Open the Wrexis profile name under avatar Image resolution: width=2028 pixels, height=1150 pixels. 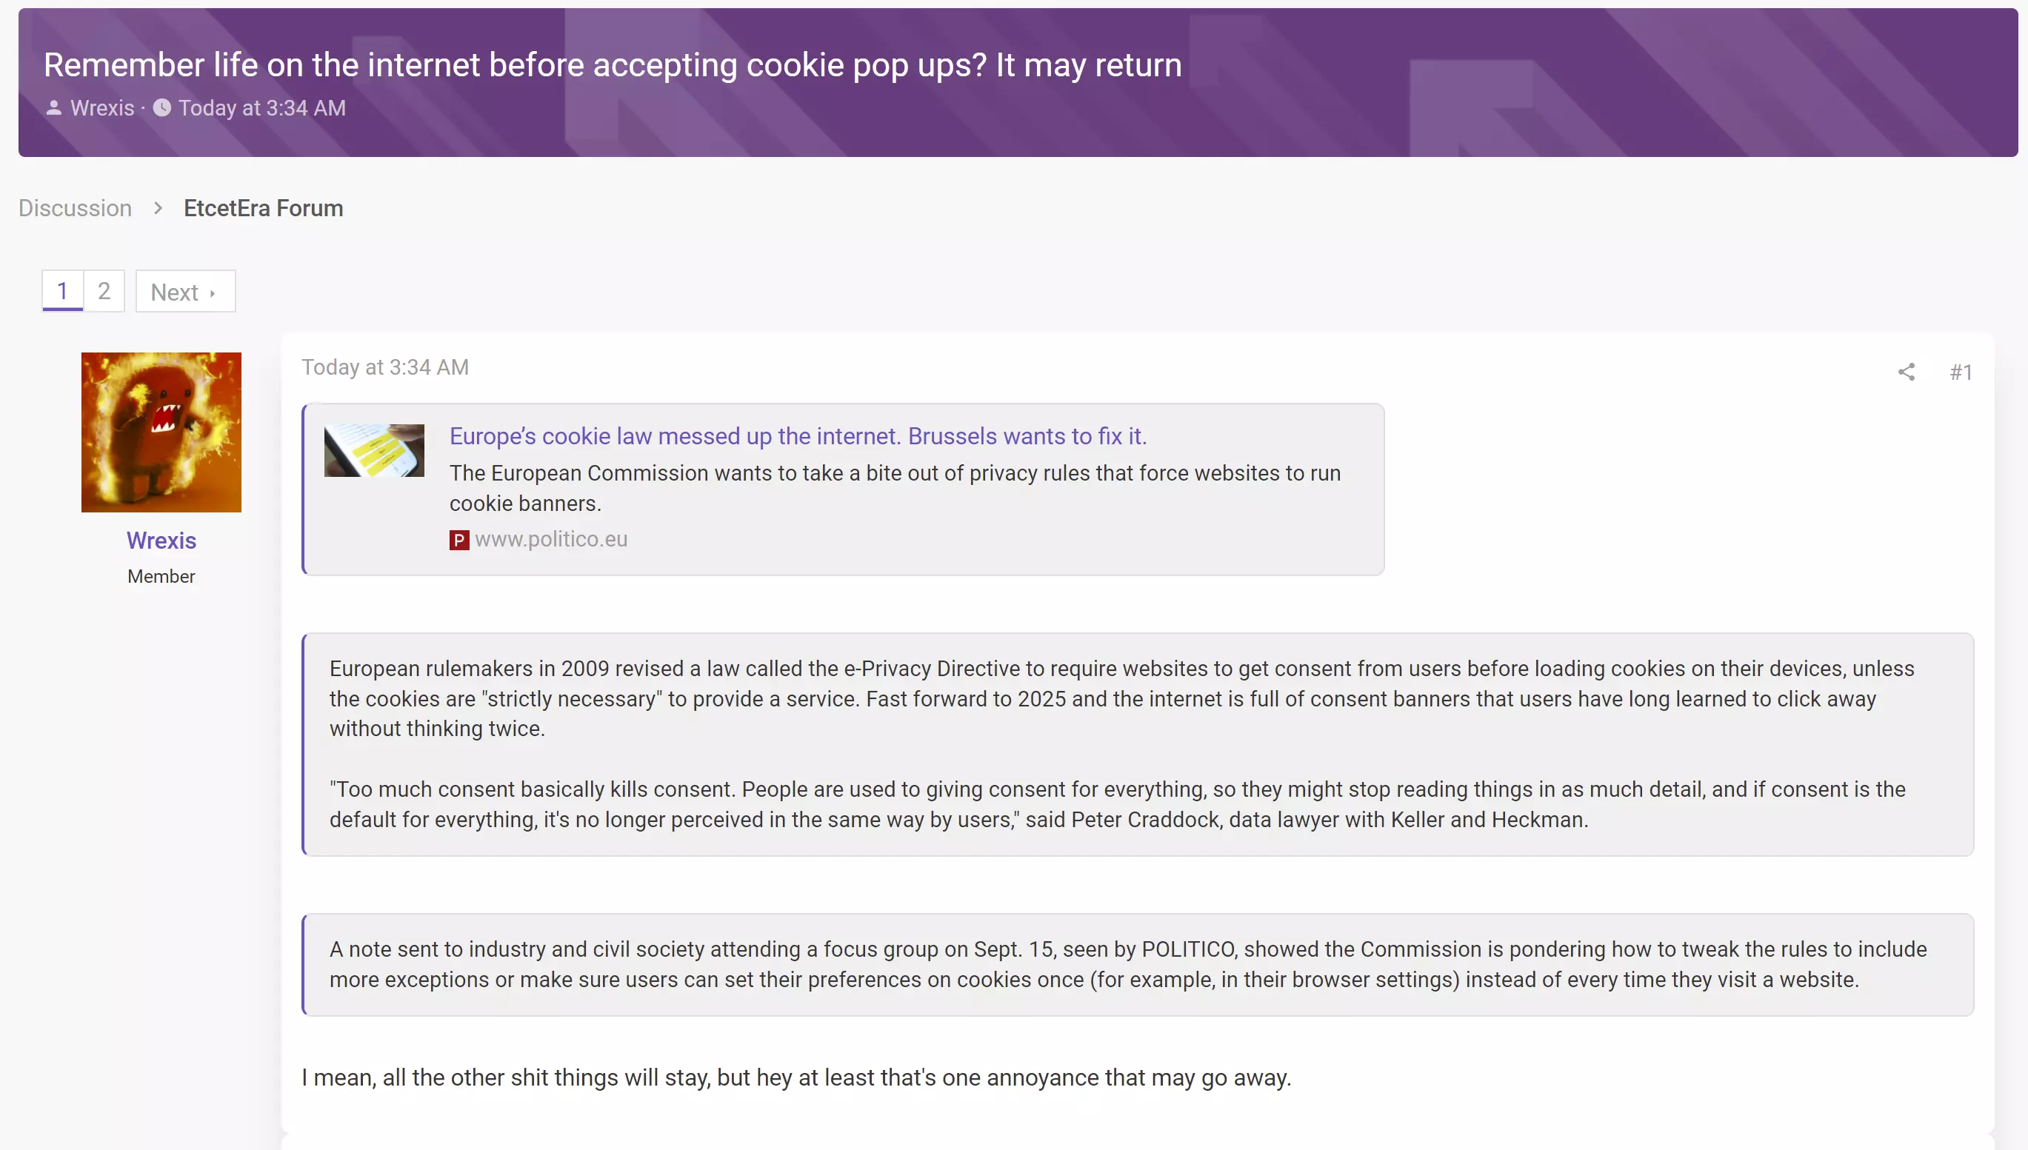point(161,541)
